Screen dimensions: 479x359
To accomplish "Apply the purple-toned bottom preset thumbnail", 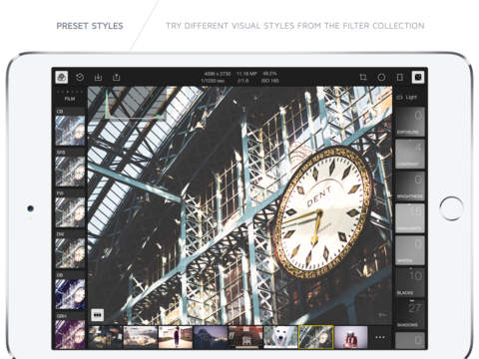I will tap(70, 334).
